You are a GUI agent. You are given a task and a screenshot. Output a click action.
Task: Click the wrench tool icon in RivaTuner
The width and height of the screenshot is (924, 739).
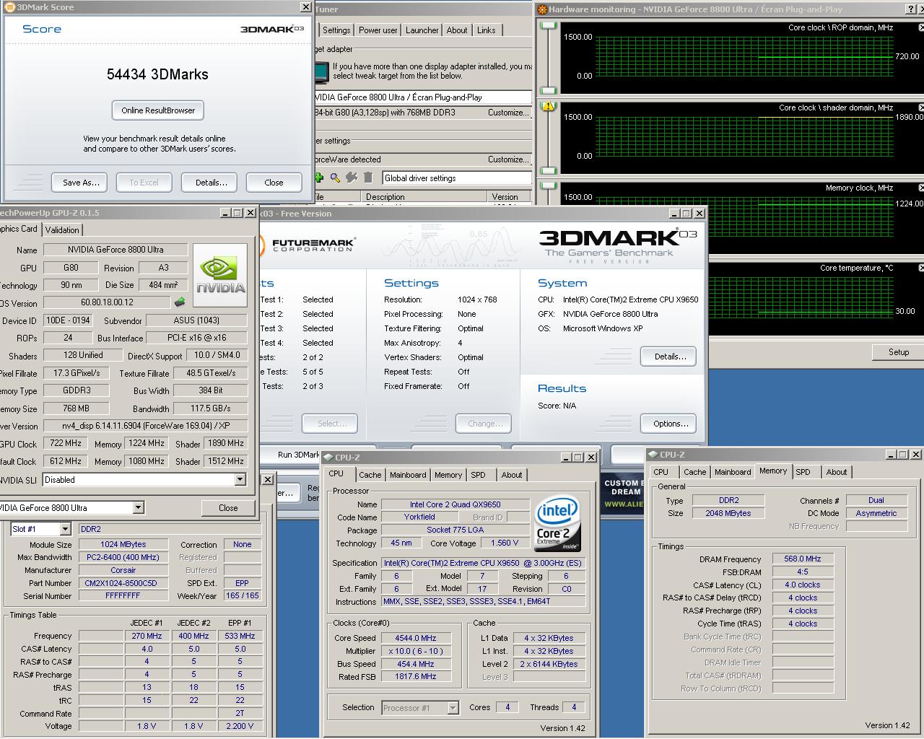(352, 178)
